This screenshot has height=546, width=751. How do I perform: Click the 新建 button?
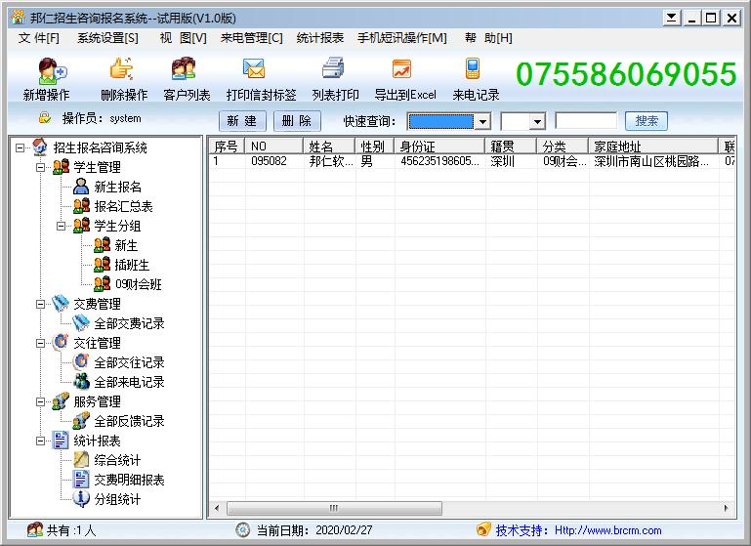click(242, 121)
